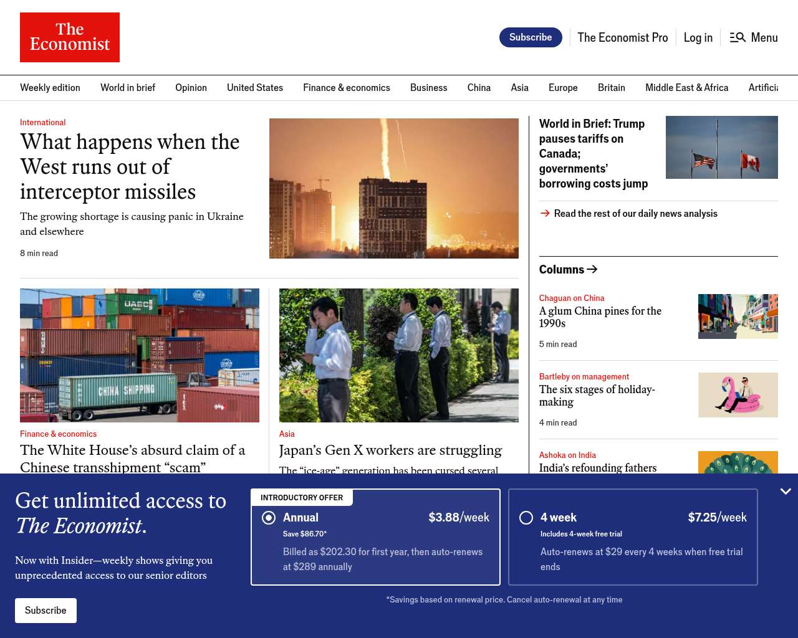Viewport: 798px width, 638px height.
Task: Go to the Europe section
Action: tap(563, 88)
